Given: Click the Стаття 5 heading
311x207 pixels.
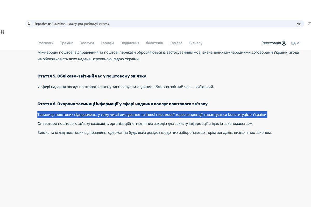Looking at the screenshot, I should point(92,76).
